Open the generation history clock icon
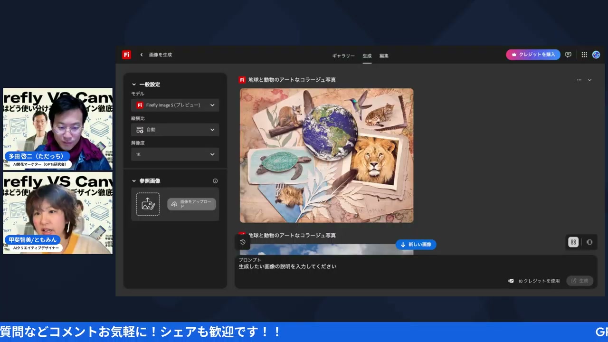 tap(243, 242)
